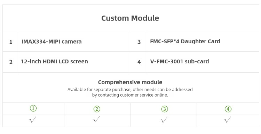Select the checkmark under circled 2
Image resolution: width=261 pixels, height=134 pixels.
[x=96, y=119]
